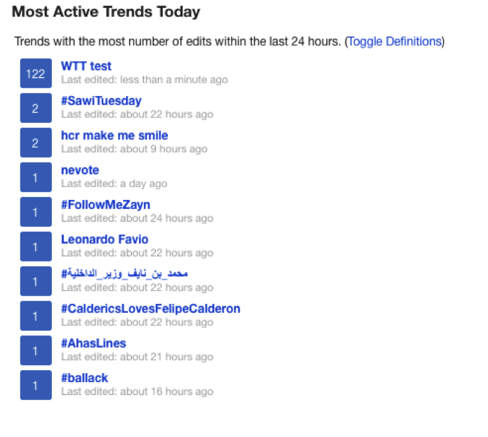Click the count badge beside nevote
Image resolution: width=488 pixels, height=437 pixels.
coord(36,177)
